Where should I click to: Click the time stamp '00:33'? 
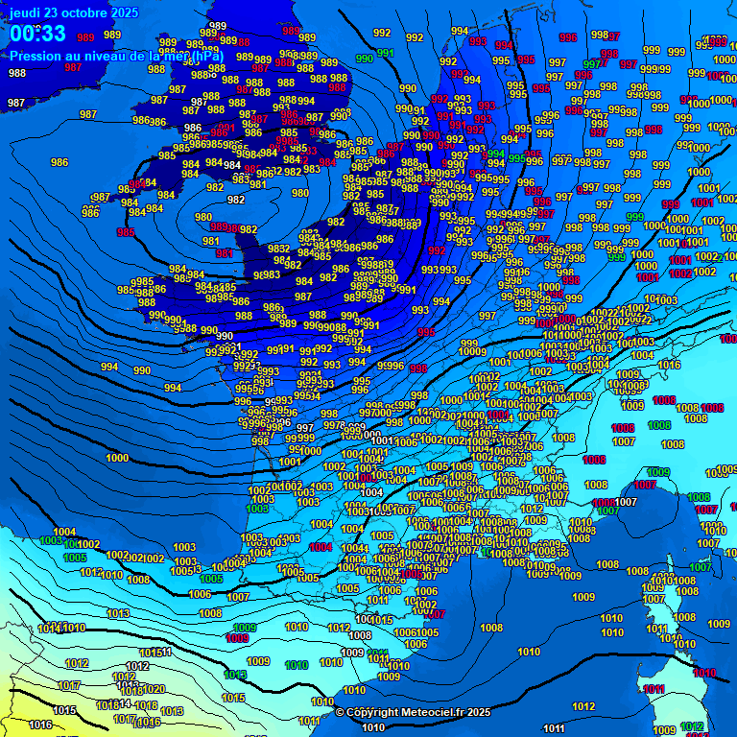tap(37, 34)
